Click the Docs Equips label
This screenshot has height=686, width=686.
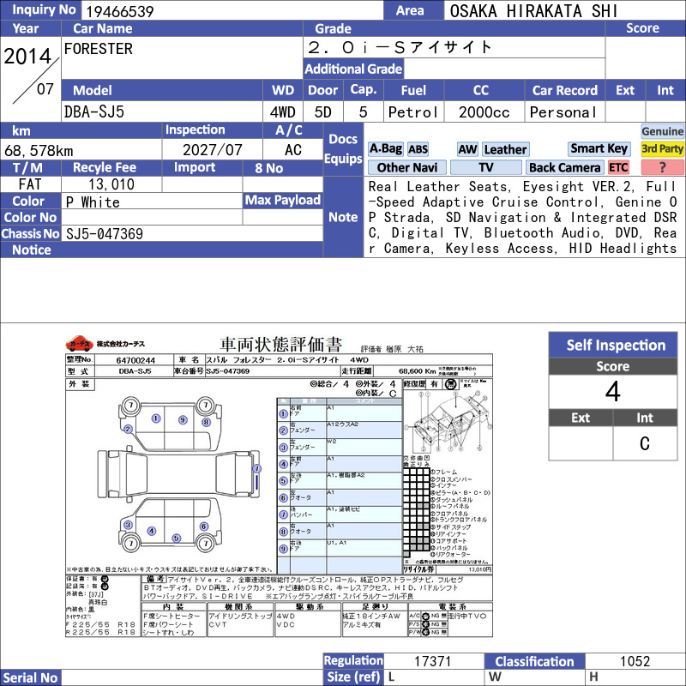click(343, 148)
